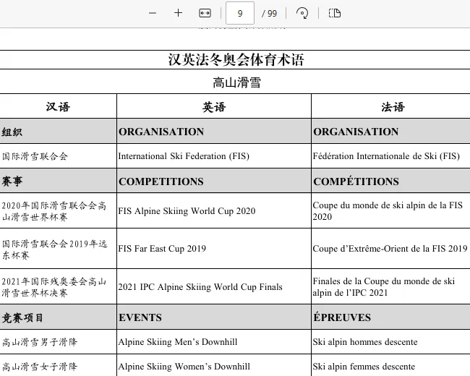
Task: Click the 赛事 section cell
Action: [58, 181]
